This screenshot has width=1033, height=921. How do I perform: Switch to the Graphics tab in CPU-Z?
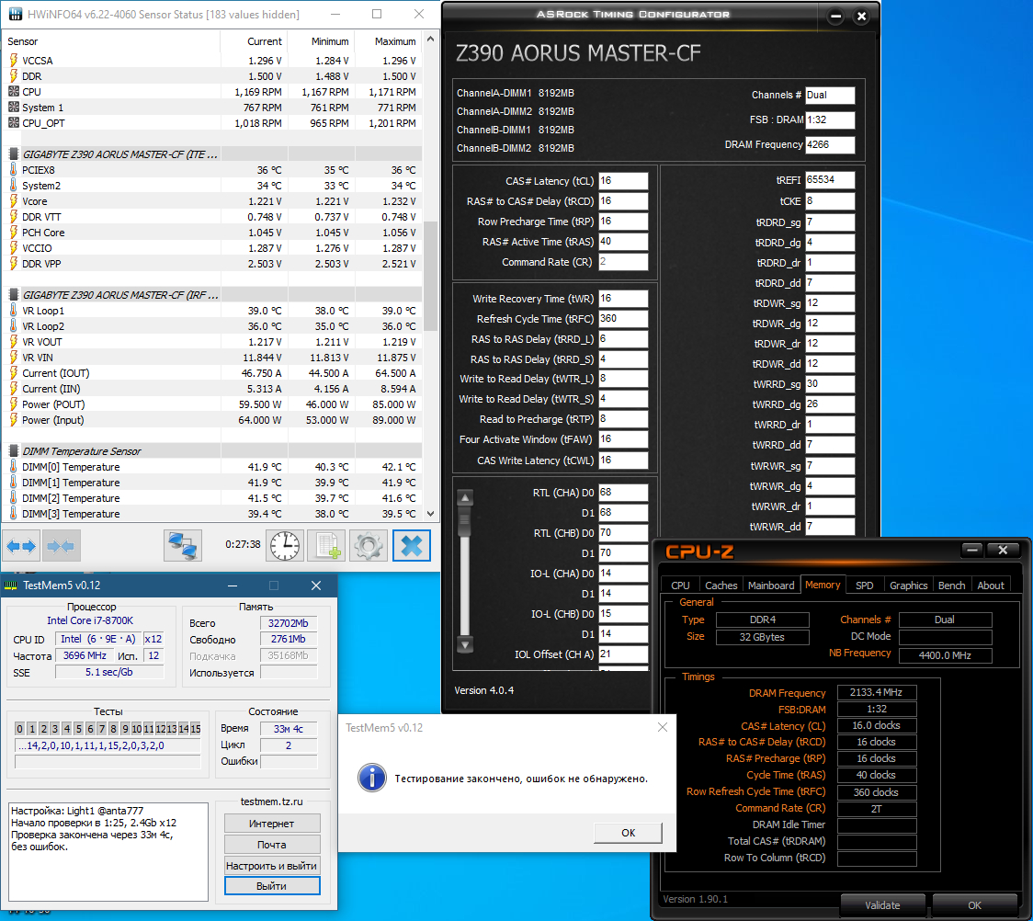point(908,586)
